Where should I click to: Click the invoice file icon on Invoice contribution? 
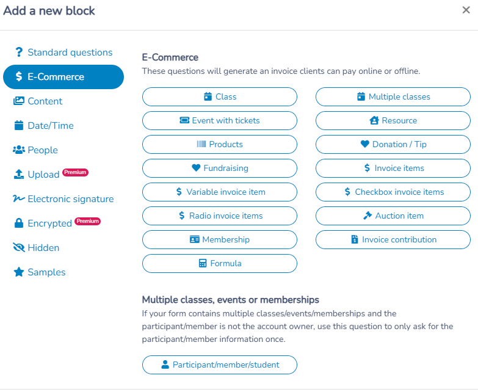(x=355, y=239)
